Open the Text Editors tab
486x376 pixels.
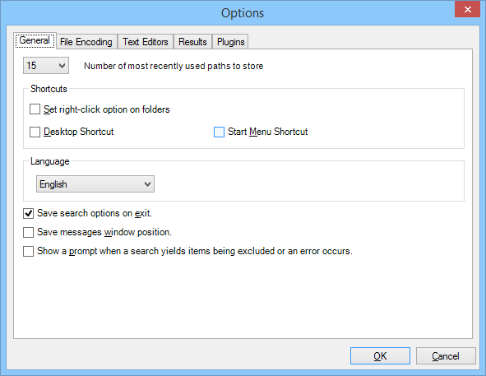point(146,42)
